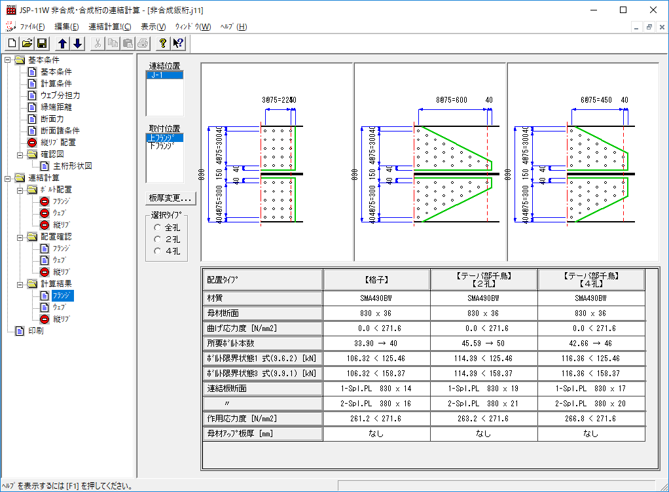Click the blue up arrow toolbar icon
The image size is (669, 492).
62,44
